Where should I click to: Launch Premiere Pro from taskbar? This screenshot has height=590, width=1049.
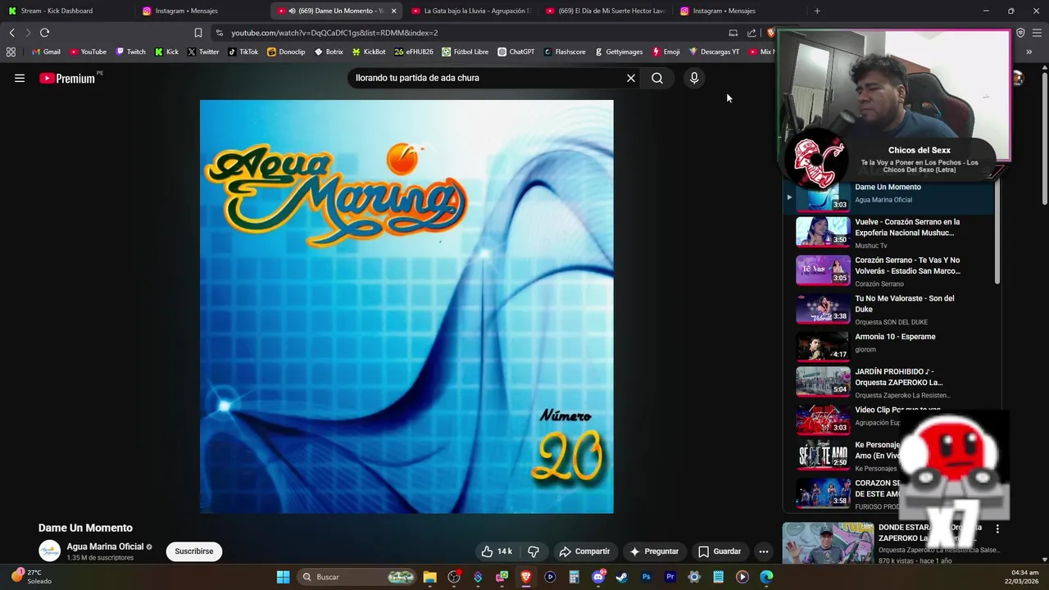670,577
